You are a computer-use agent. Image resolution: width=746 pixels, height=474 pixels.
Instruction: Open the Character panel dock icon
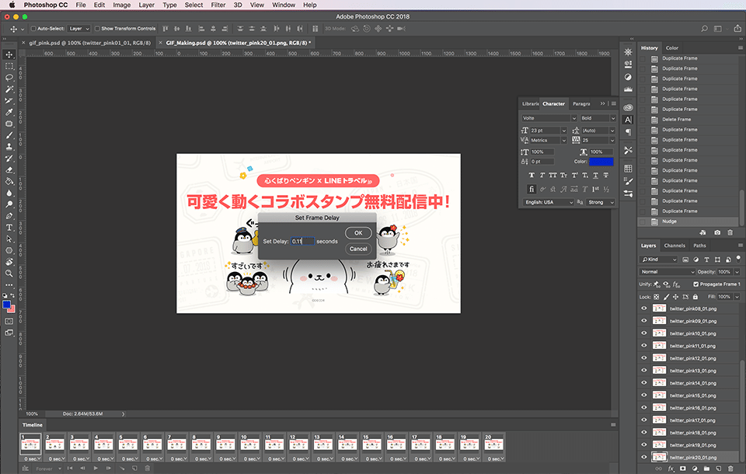(628, 120)
